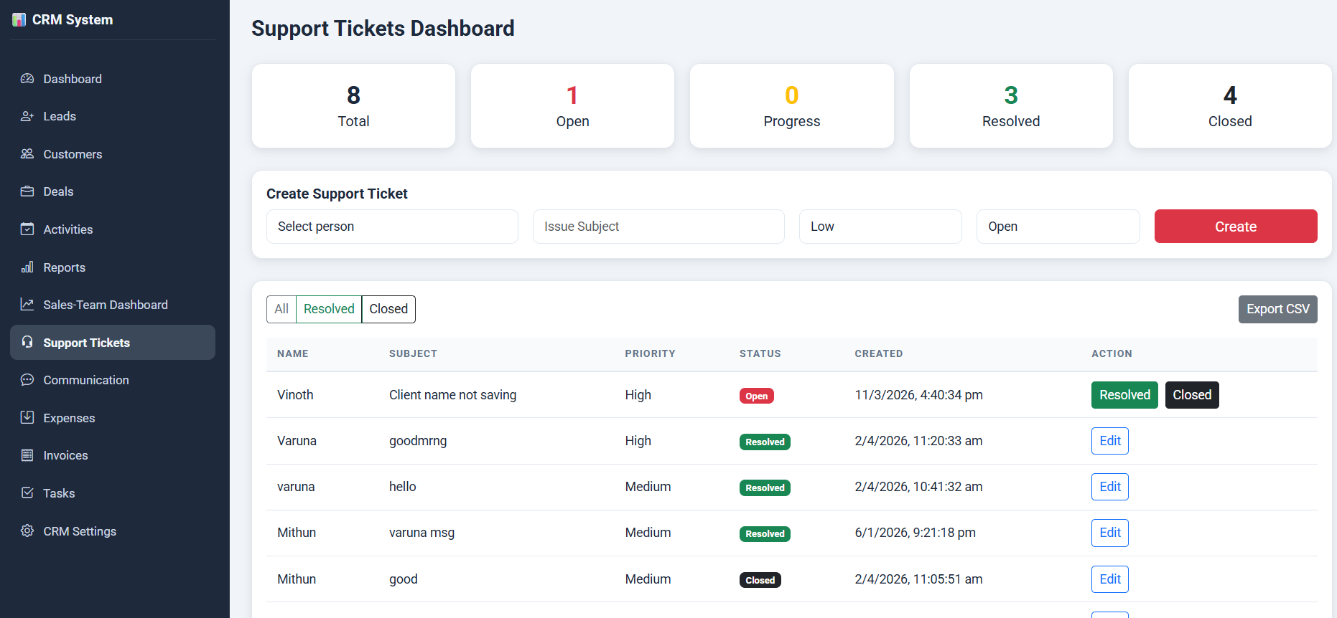
Task: Click the date 6/1/2026, 9:21:18 pm
Action: 915,533
